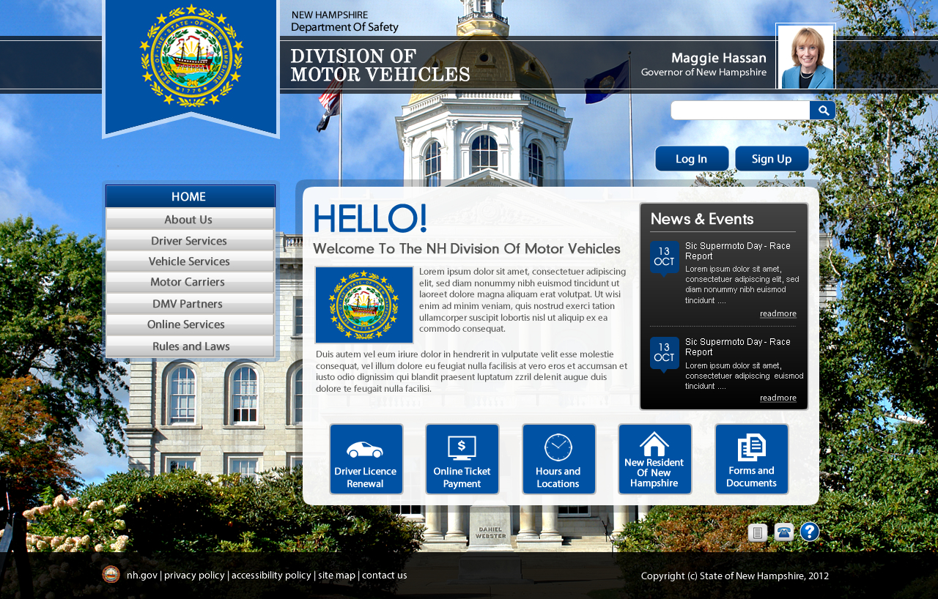Select About Us in the sidebar menu
This screenshot has width=938, height=599.
tap(189, 219)
